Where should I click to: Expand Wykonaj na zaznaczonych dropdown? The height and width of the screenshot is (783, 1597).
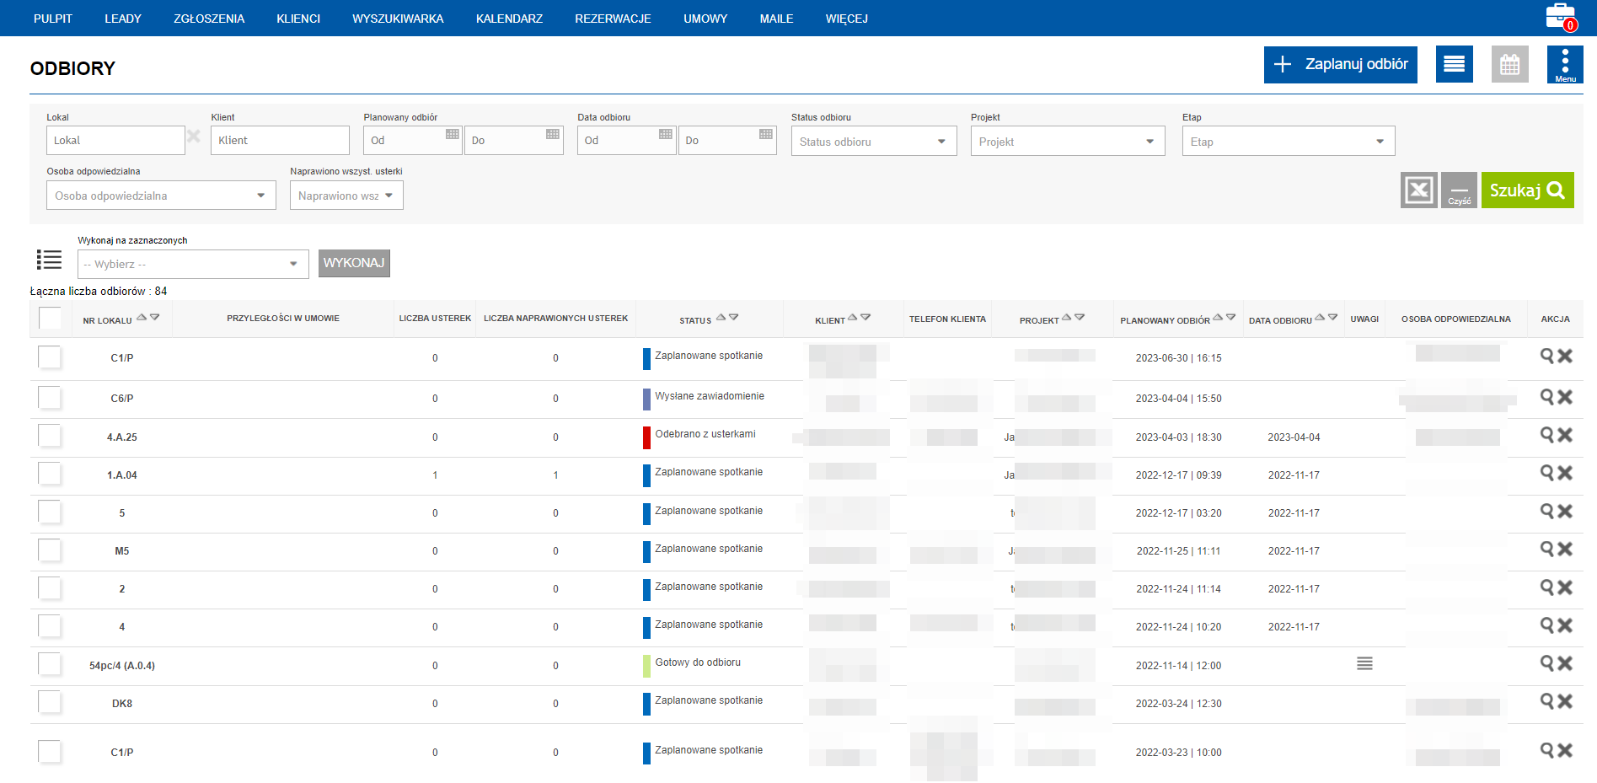pos(193,264)
